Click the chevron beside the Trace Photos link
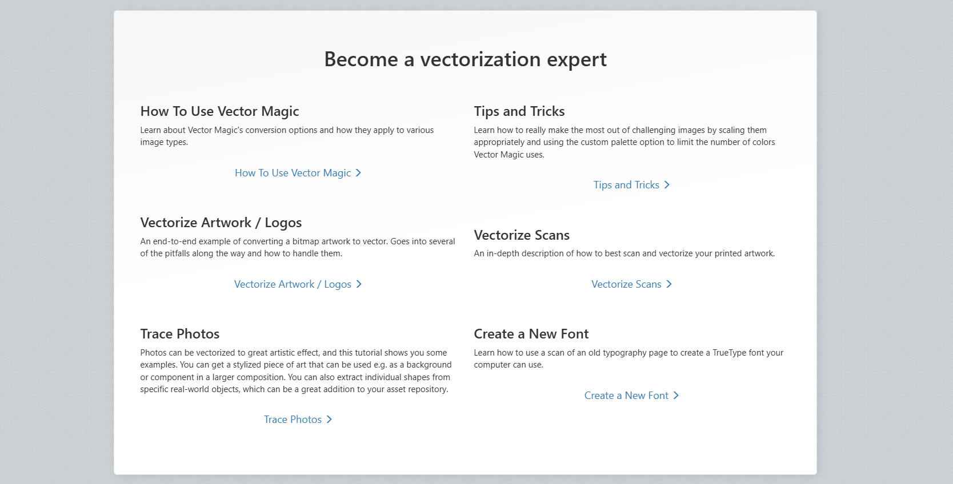The width and height of the screenshot is (953, 484). pyautogui.click(x=329, y=420)
